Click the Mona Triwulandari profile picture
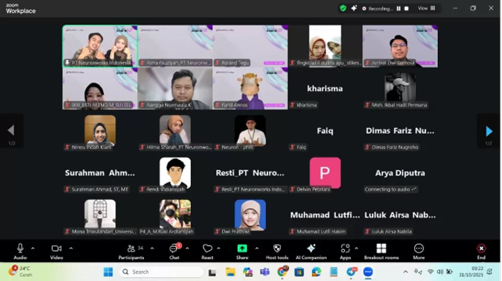The image size is (502, 281). [x=100, y=214]
